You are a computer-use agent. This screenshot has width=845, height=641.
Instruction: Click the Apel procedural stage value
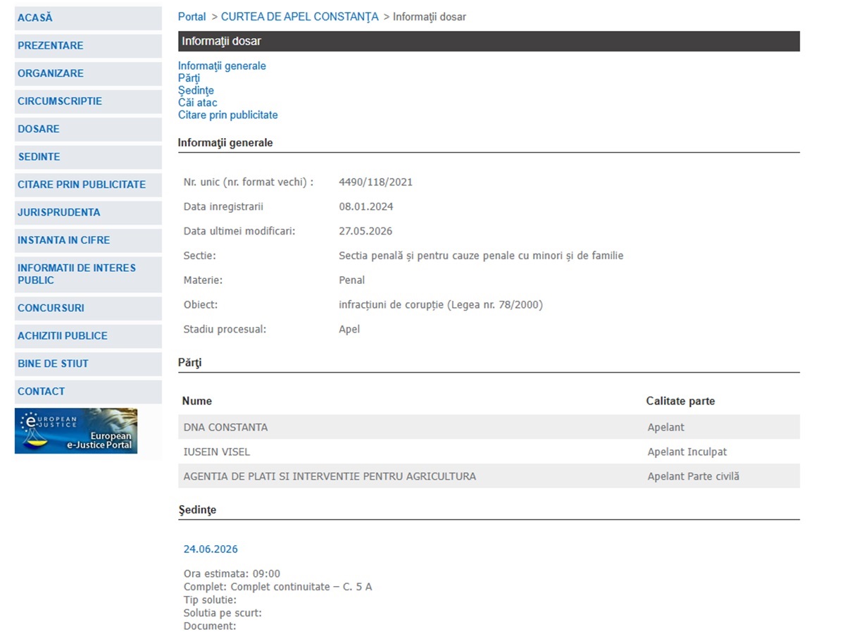349,330
